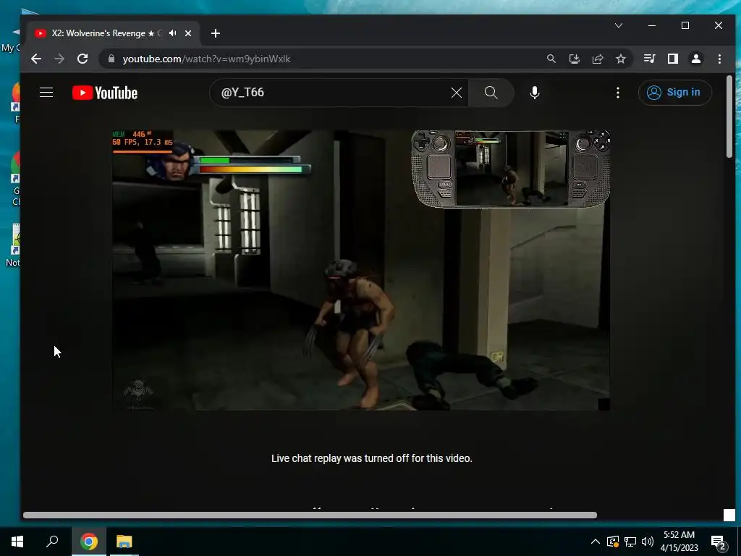Open network status tray icon
Screen dimensions: 741x556
point(630,542)
